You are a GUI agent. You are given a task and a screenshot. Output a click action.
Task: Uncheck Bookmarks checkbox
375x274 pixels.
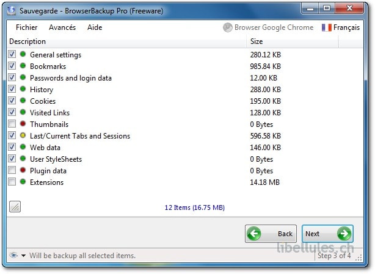click(x=12, y=66)
